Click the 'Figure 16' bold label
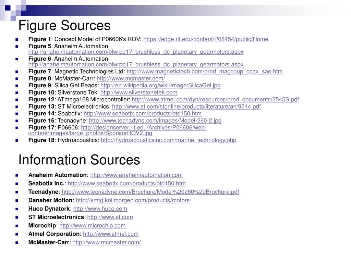This screenshot has height=263, width=351. point(41,121)
